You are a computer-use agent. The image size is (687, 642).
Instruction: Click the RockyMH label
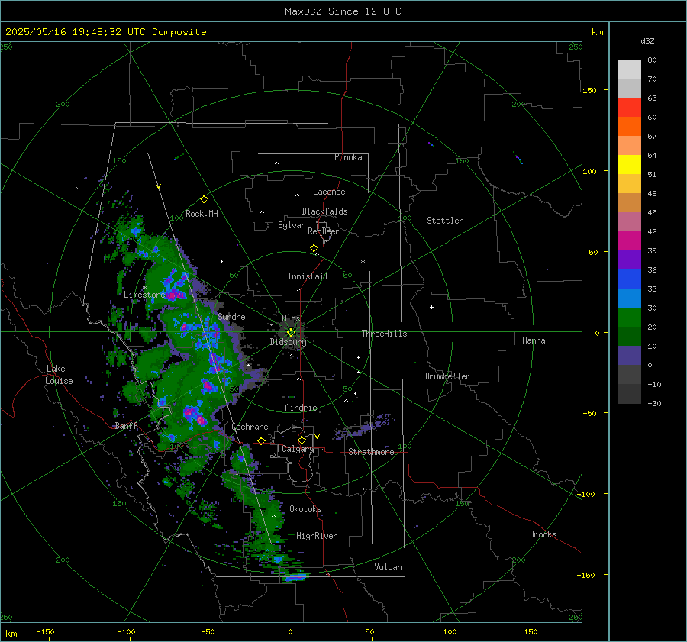202,214
